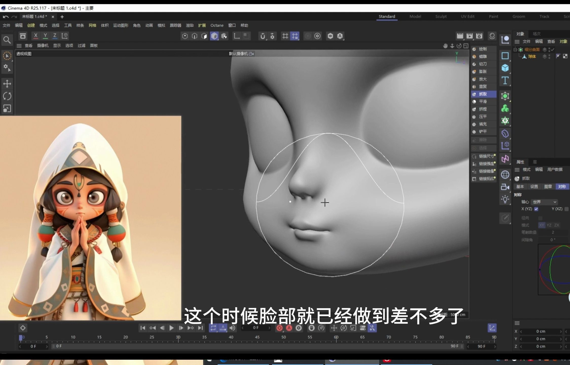The width and height of the screenshot is (570, 365).
Task: Click the symmetry axis sphere preview
Action: pos(554,269)
